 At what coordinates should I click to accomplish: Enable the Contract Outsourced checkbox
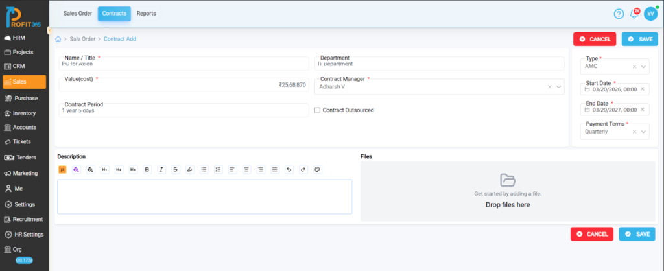coord(317,110)
